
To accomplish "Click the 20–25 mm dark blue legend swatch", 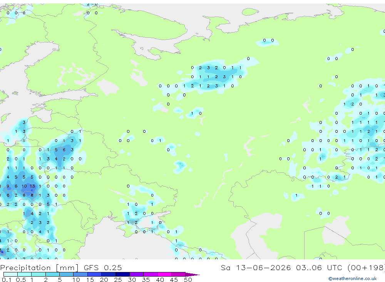I will 108,274.
